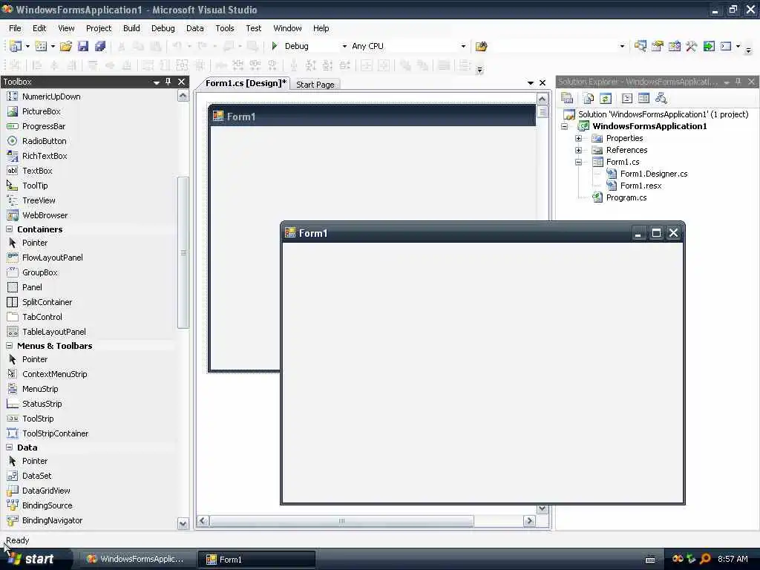Click the Save All toolbar icon

[x=100, y=46]
